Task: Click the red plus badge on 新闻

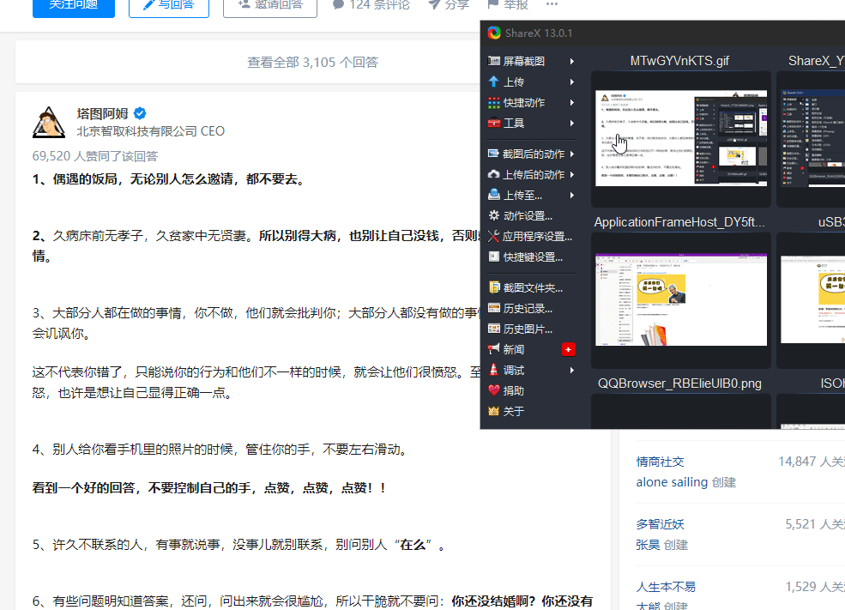Action: tap(568, 350)
